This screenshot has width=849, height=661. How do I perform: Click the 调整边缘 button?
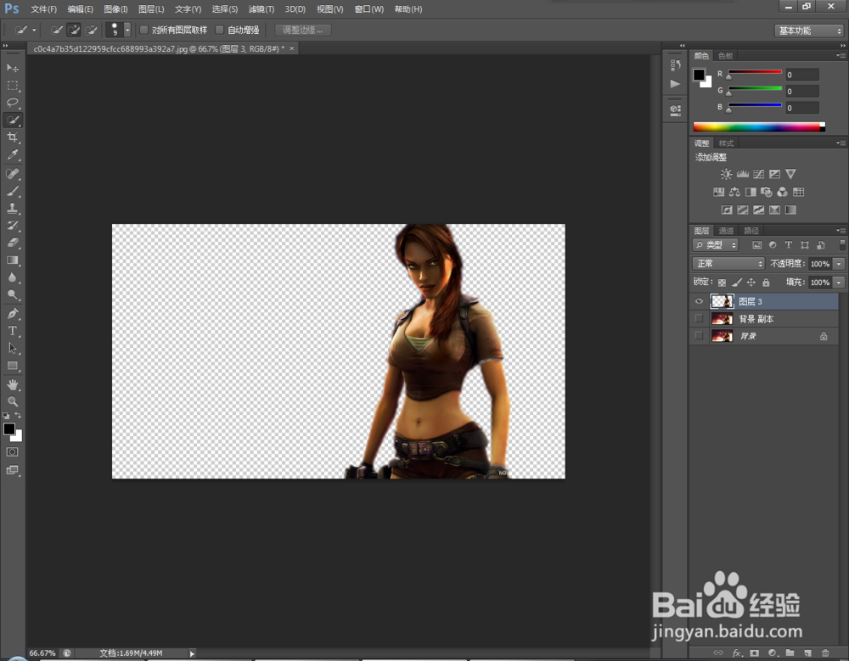click(303, 31)
